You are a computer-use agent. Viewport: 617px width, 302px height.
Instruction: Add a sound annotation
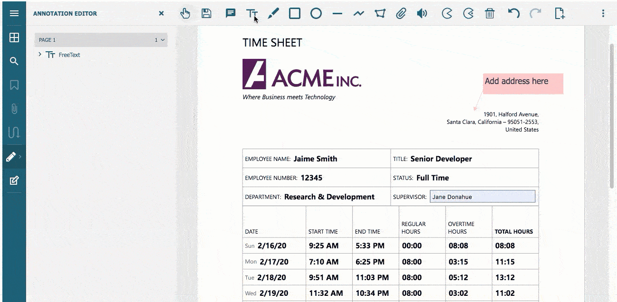[x=422, y=13]
